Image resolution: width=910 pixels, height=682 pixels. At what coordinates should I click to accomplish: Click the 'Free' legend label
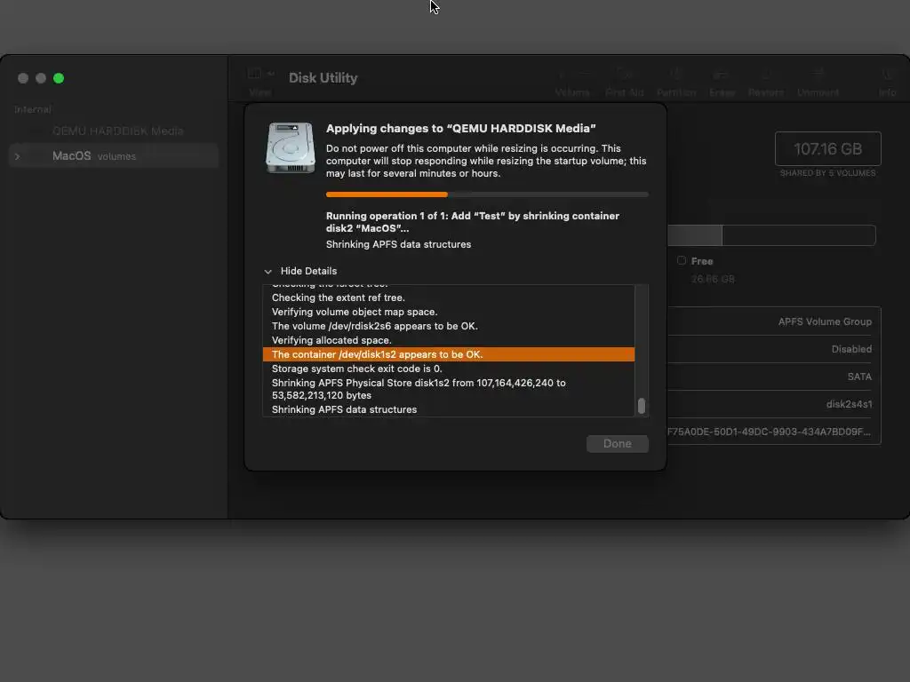[x=702, y=261]
